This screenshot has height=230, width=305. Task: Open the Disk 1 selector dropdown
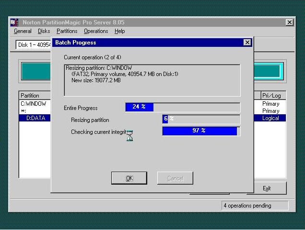click(x=34, y=45)
